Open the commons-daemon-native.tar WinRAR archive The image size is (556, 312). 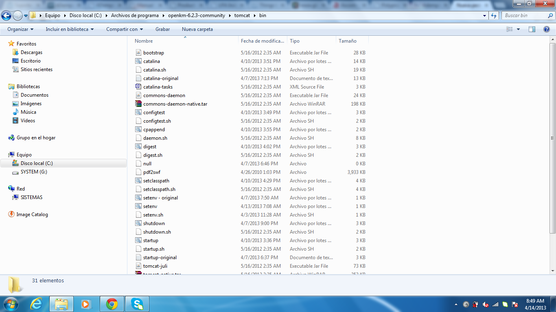pyautogui.click(x=174, y=104)
